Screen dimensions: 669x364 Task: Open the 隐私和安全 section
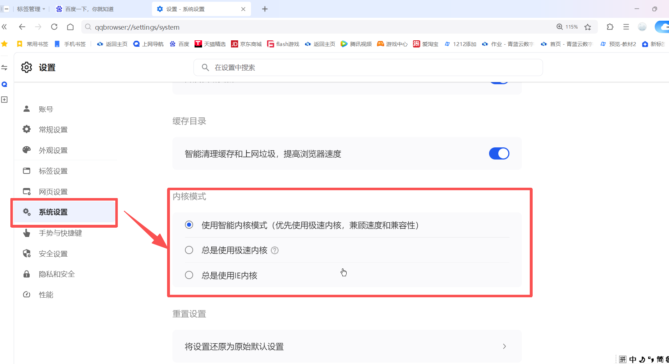pyautogui.click(x=57, y=274)
